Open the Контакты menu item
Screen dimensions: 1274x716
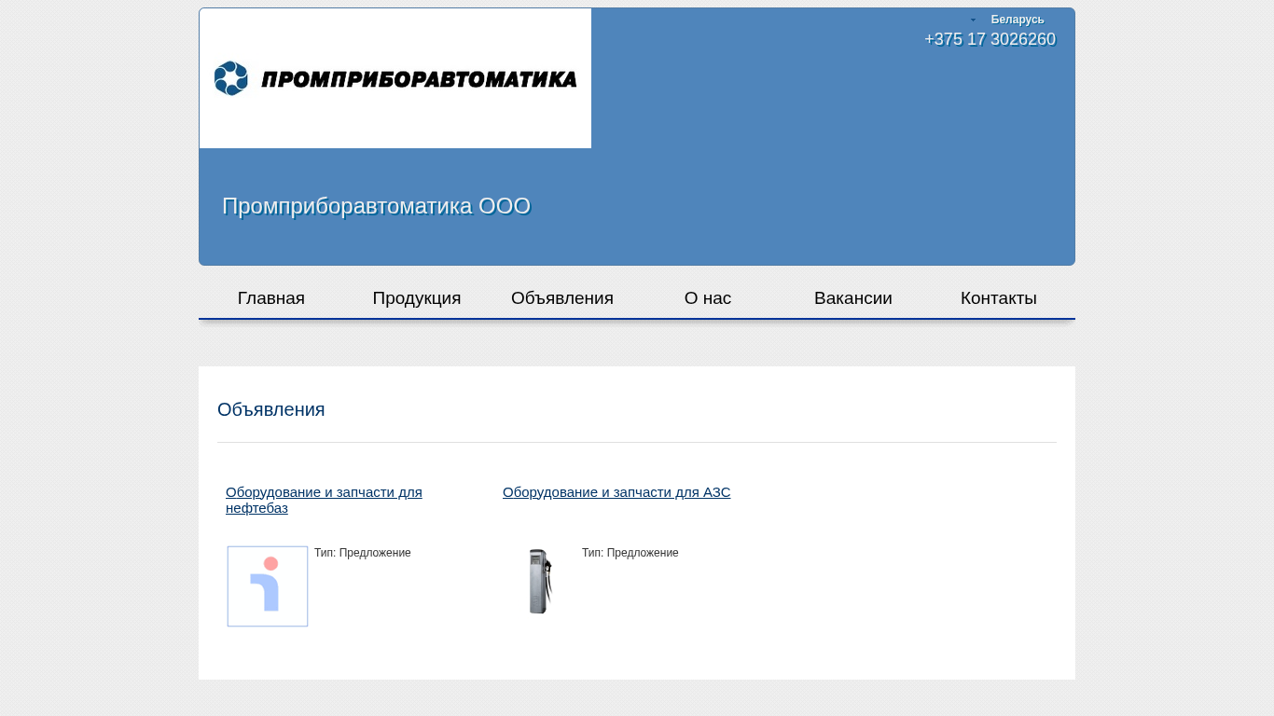point(999,298)
